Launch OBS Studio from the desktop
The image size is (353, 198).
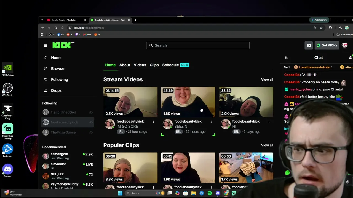(8, 90)
